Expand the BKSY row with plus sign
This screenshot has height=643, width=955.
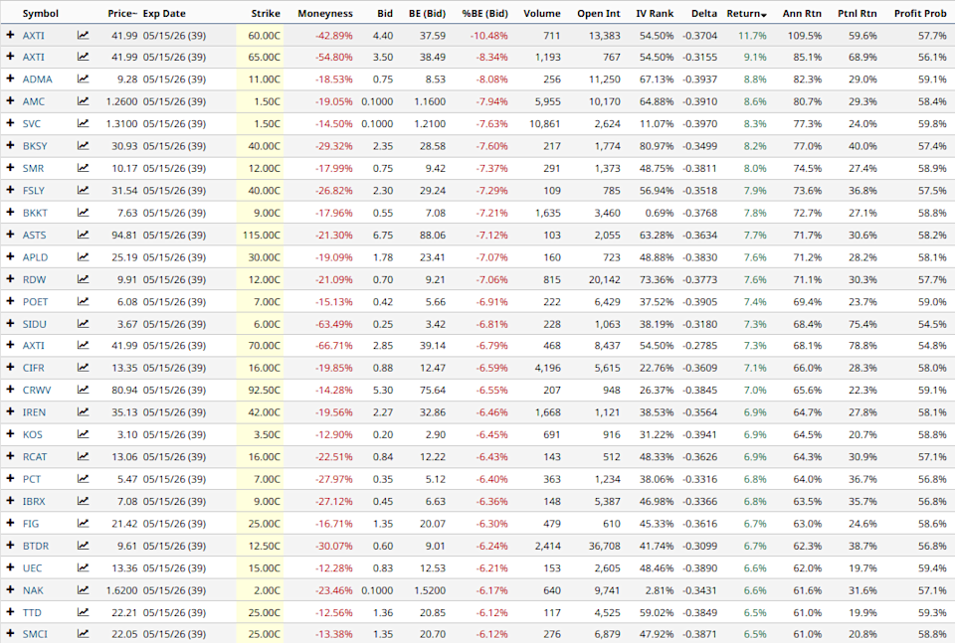click(10, 146)
